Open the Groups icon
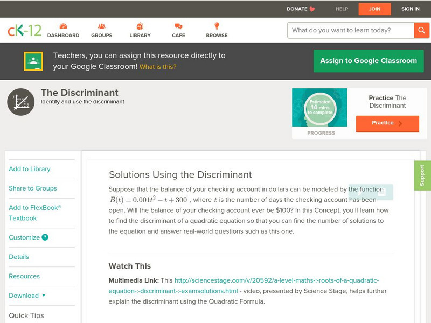Screen dimensions: 431x323 (101, 26)
